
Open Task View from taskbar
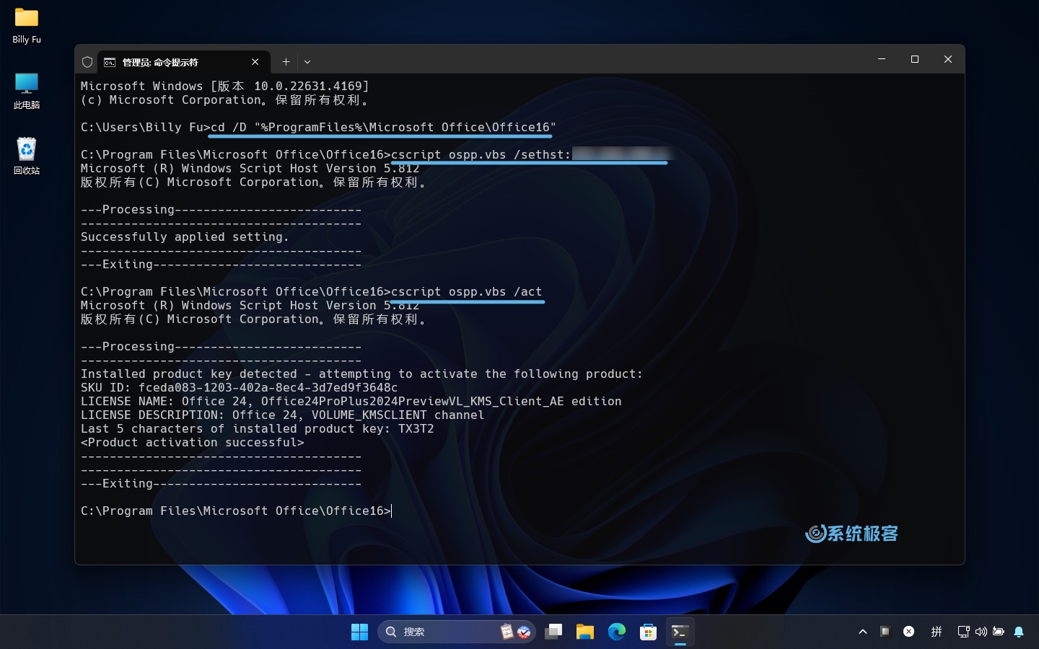pyautogui.click(x=553, y=632)
